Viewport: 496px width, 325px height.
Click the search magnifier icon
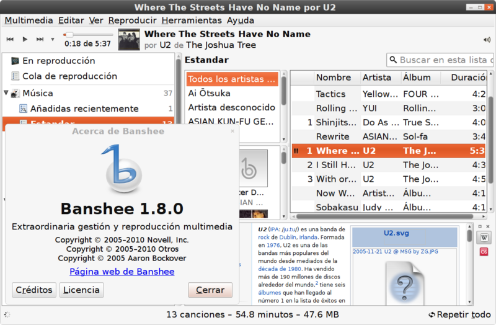pos(393,60)
